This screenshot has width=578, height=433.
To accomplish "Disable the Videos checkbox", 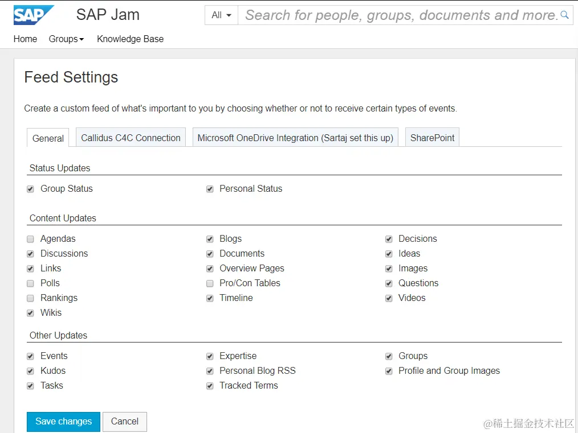I will point(389,298).
